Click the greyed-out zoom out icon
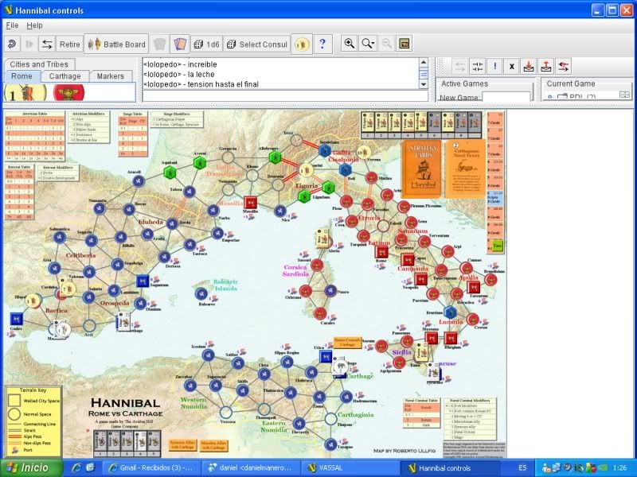 click(387, 44)
